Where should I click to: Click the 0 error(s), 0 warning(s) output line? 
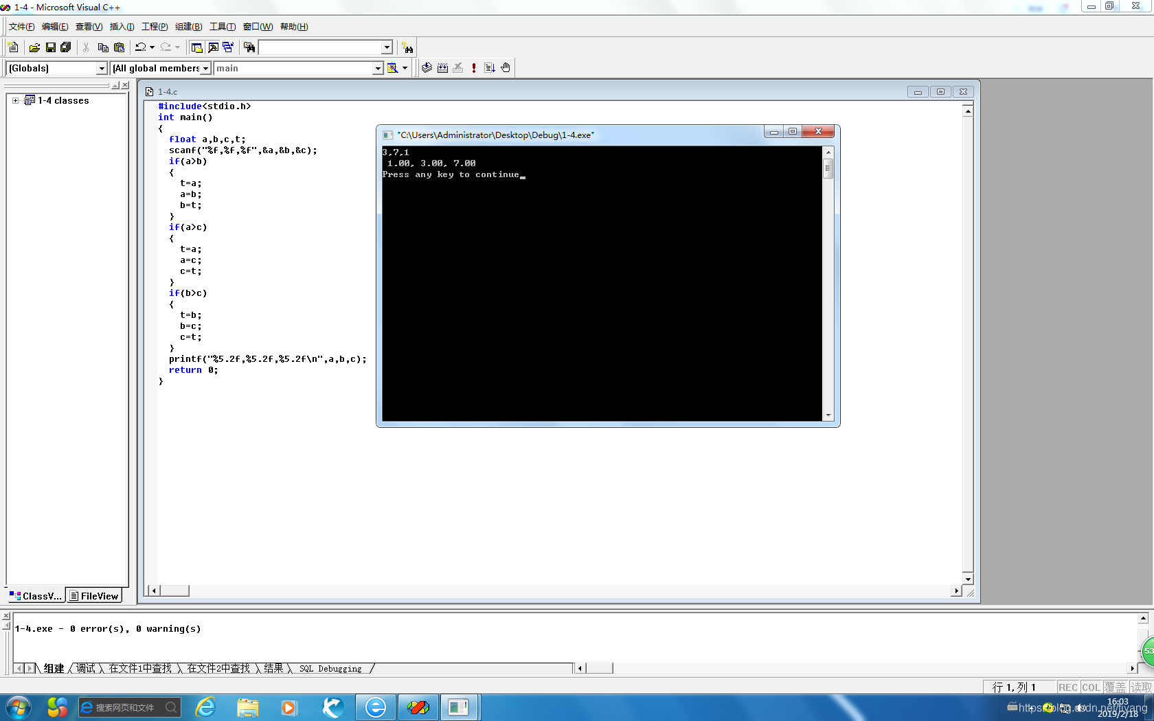tap(108, 628)
